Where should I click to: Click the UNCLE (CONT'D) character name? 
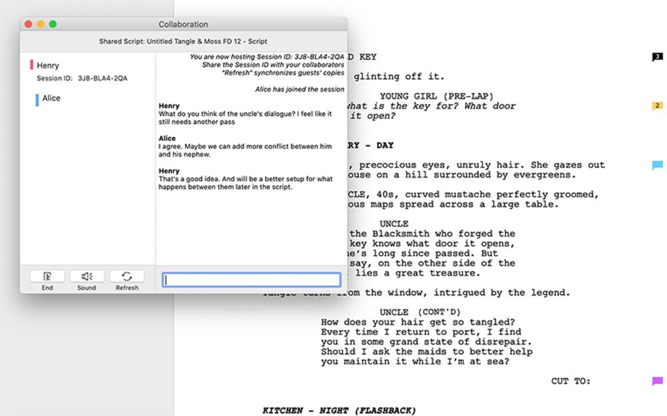[420, 312]
